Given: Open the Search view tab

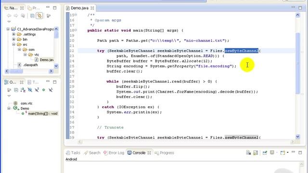Looking at the screenshot, I should click(x=92, y=153).
